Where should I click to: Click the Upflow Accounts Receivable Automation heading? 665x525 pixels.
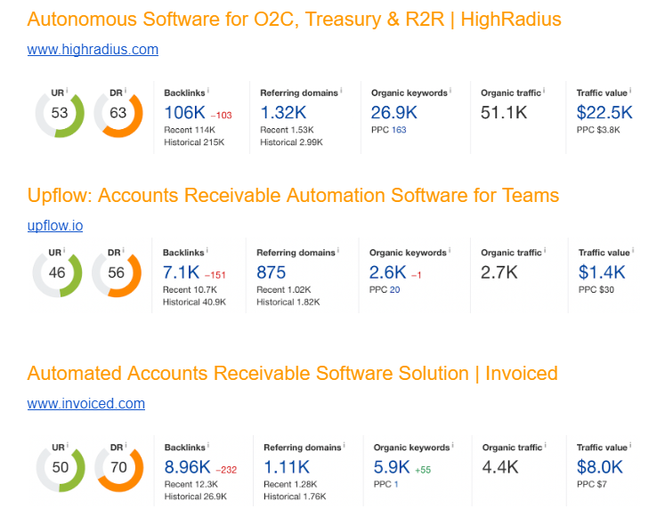coord(293,196)
